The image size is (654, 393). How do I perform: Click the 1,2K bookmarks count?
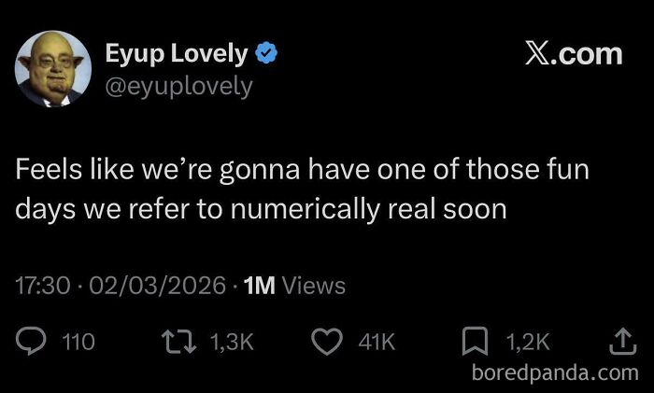528,342
